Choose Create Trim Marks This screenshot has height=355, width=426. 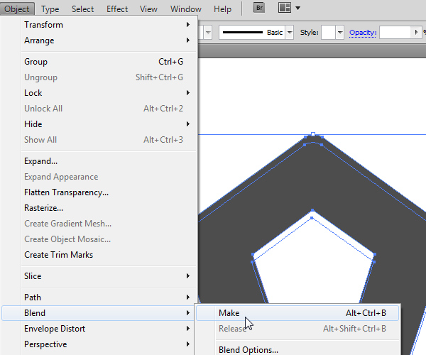point(109,255)
